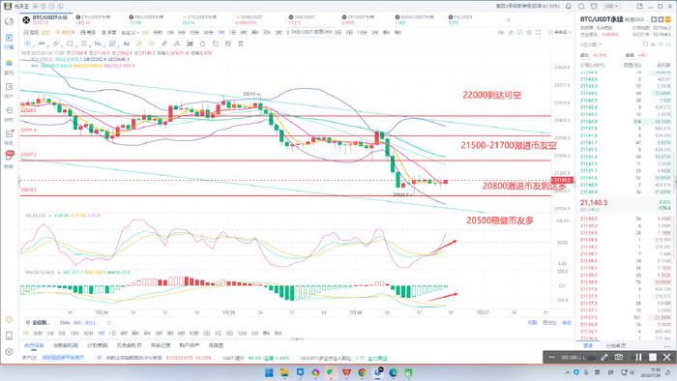Switch to second tab below the order book
This screenshot has height=381, width=677.
coord(616,345)
